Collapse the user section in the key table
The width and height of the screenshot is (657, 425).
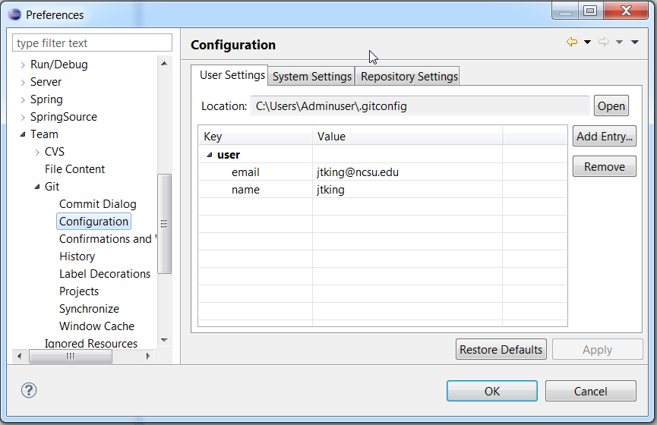click(x=210, y=155)
